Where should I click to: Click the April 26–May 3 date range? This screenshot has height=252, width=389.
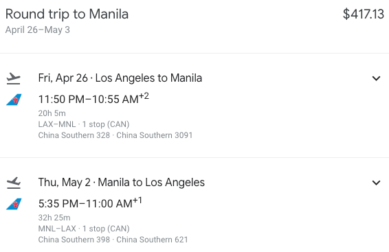pos(38,30)
